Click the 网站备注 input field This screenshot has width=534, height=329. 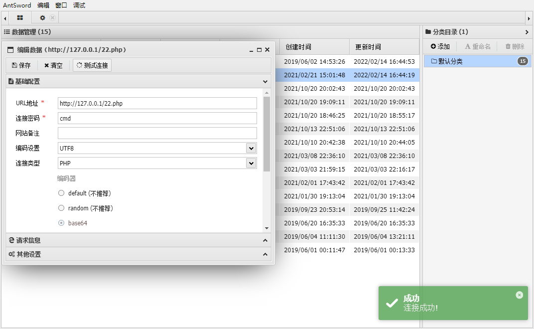[x=157, y=133]
